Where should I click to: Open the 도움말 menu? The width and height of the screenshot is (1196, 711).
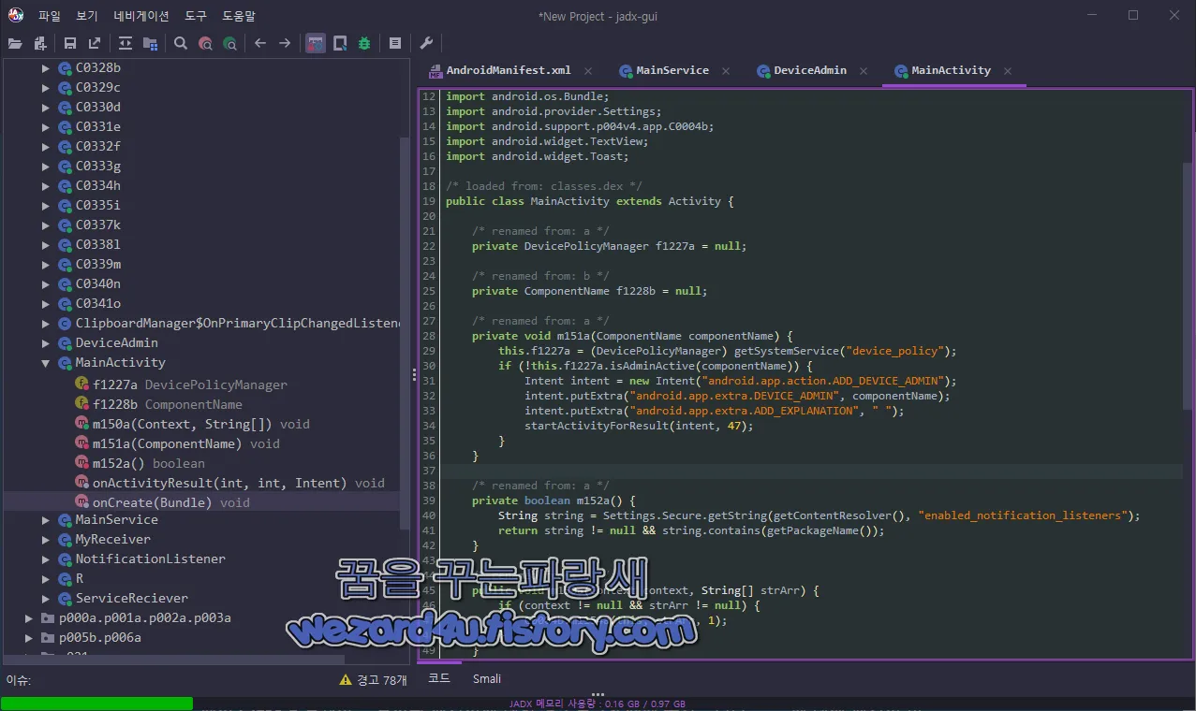[239, 16]
